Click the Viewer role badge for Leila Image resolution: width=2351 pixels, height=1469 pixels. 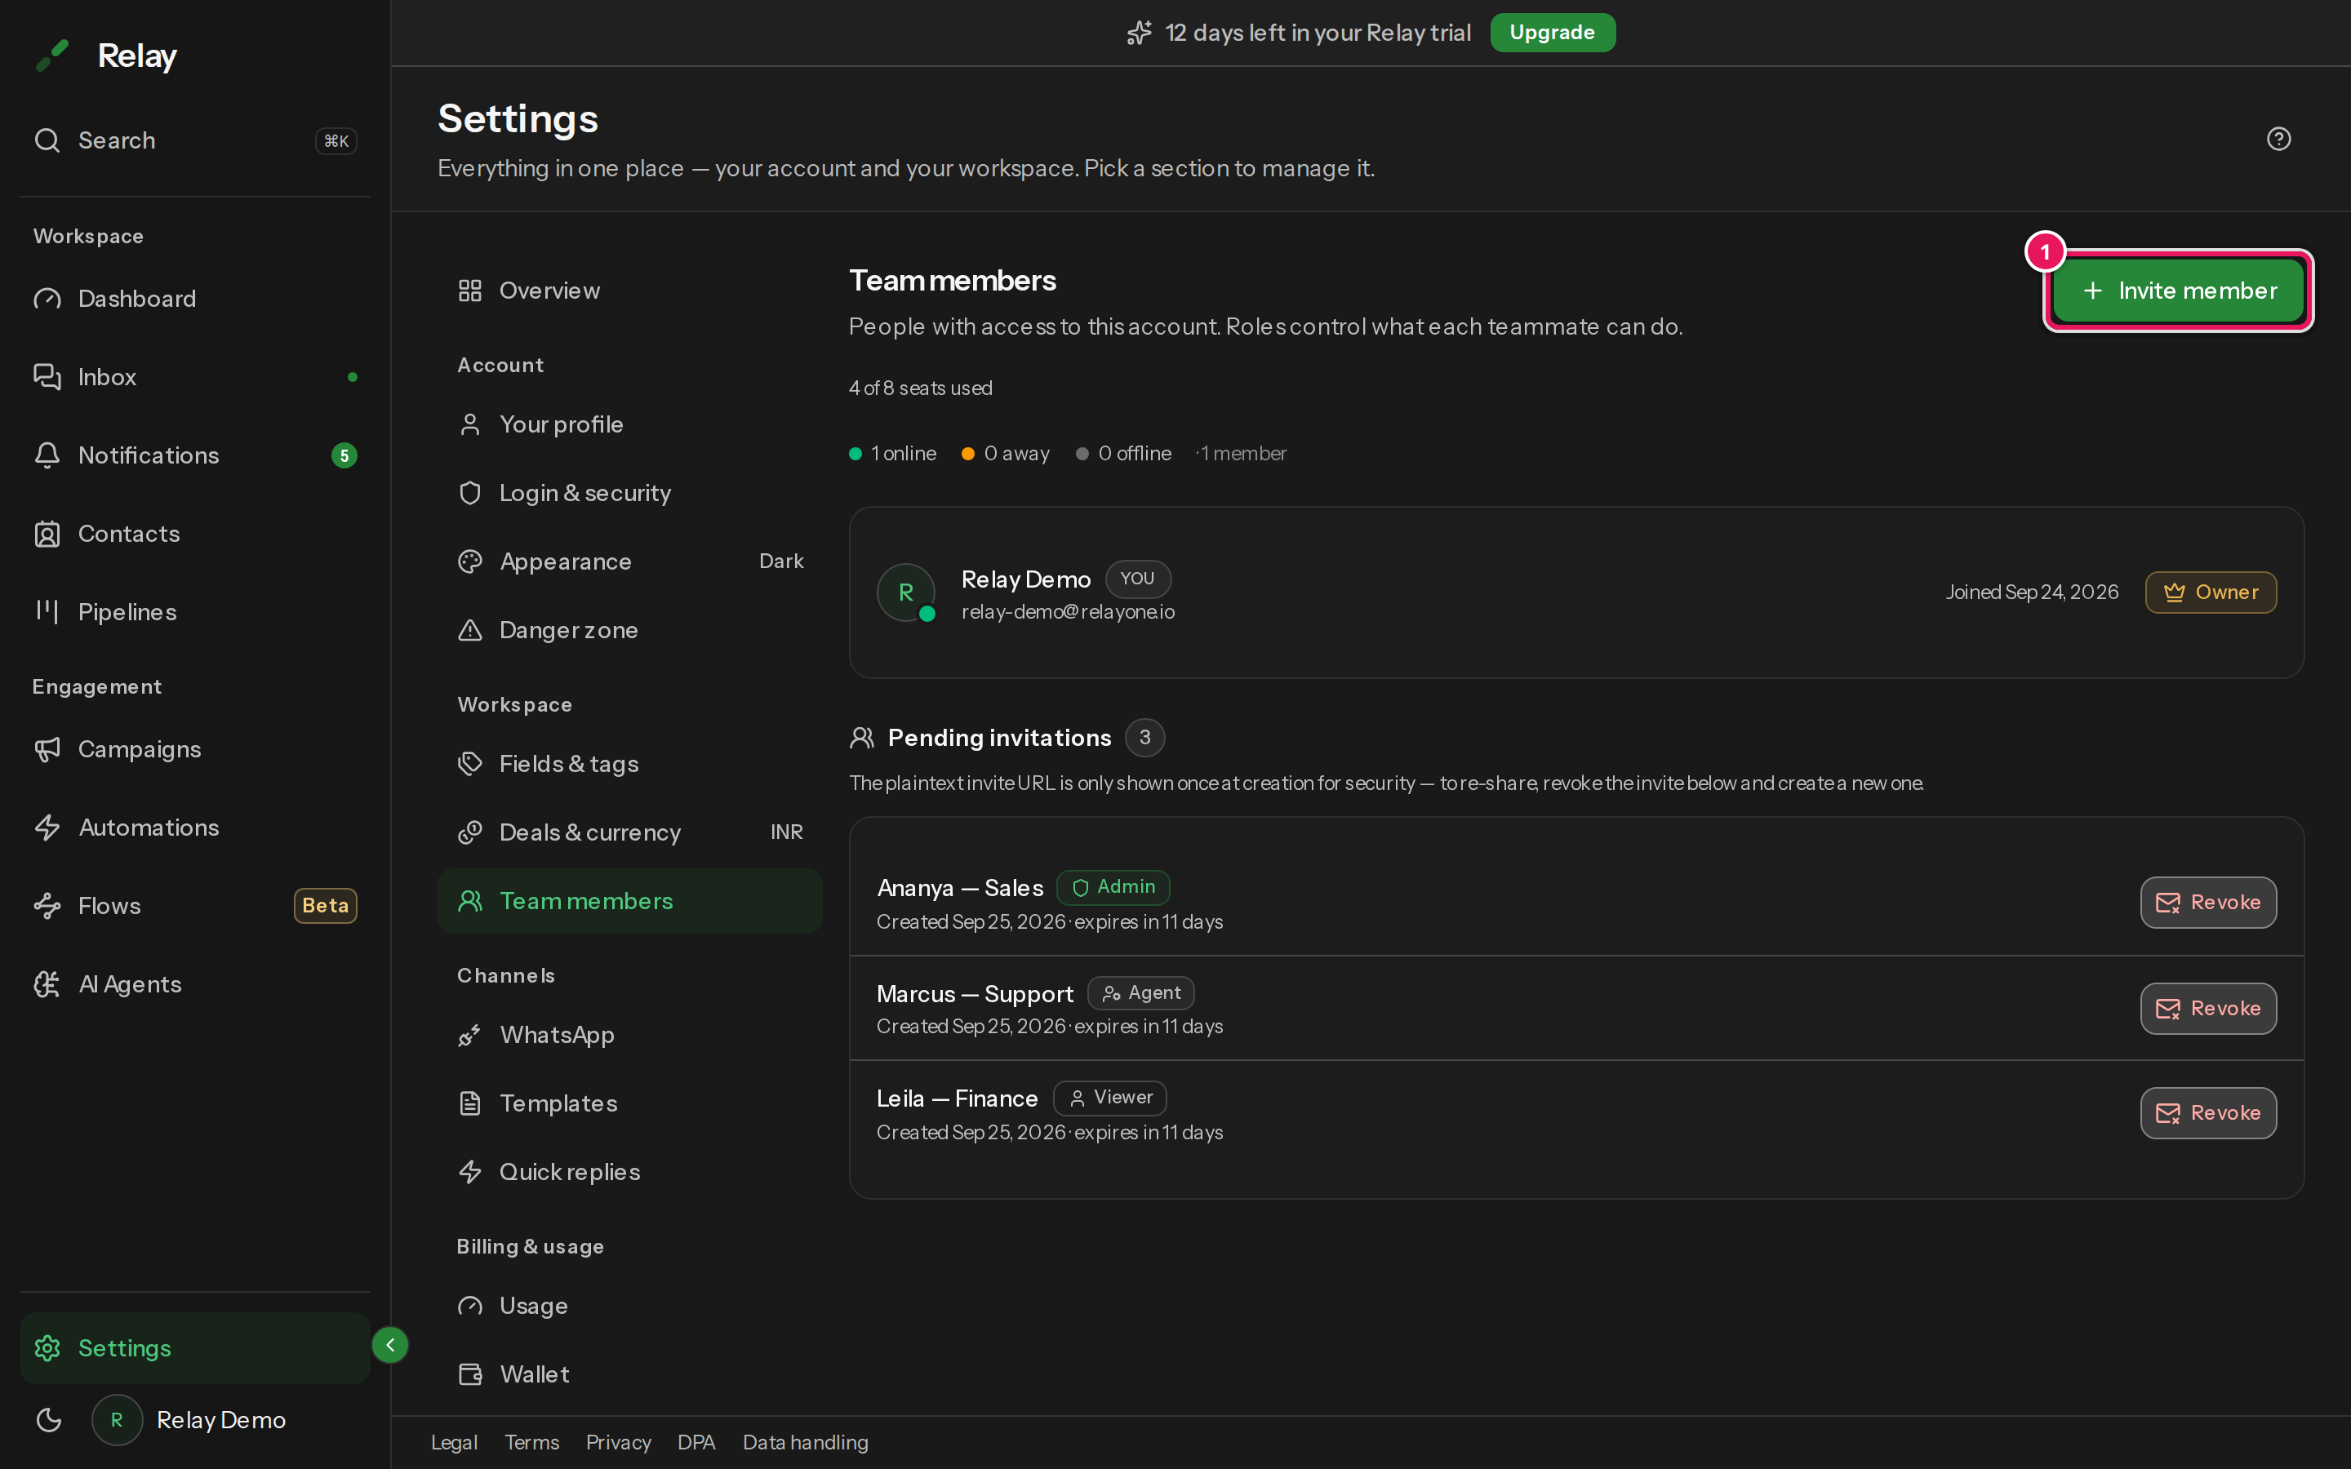pos(1109,1098)
